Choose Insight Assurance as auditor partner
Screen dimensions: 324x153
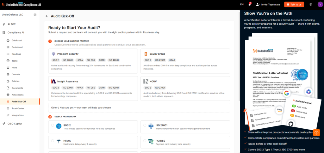click(93, 89)
